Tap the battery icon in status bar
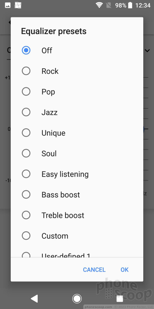 click(x=130, y=5)
